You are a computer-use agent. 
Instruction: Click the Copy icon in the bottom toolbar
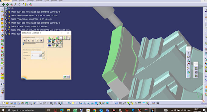pyautogui.click(x=19, y=103)
